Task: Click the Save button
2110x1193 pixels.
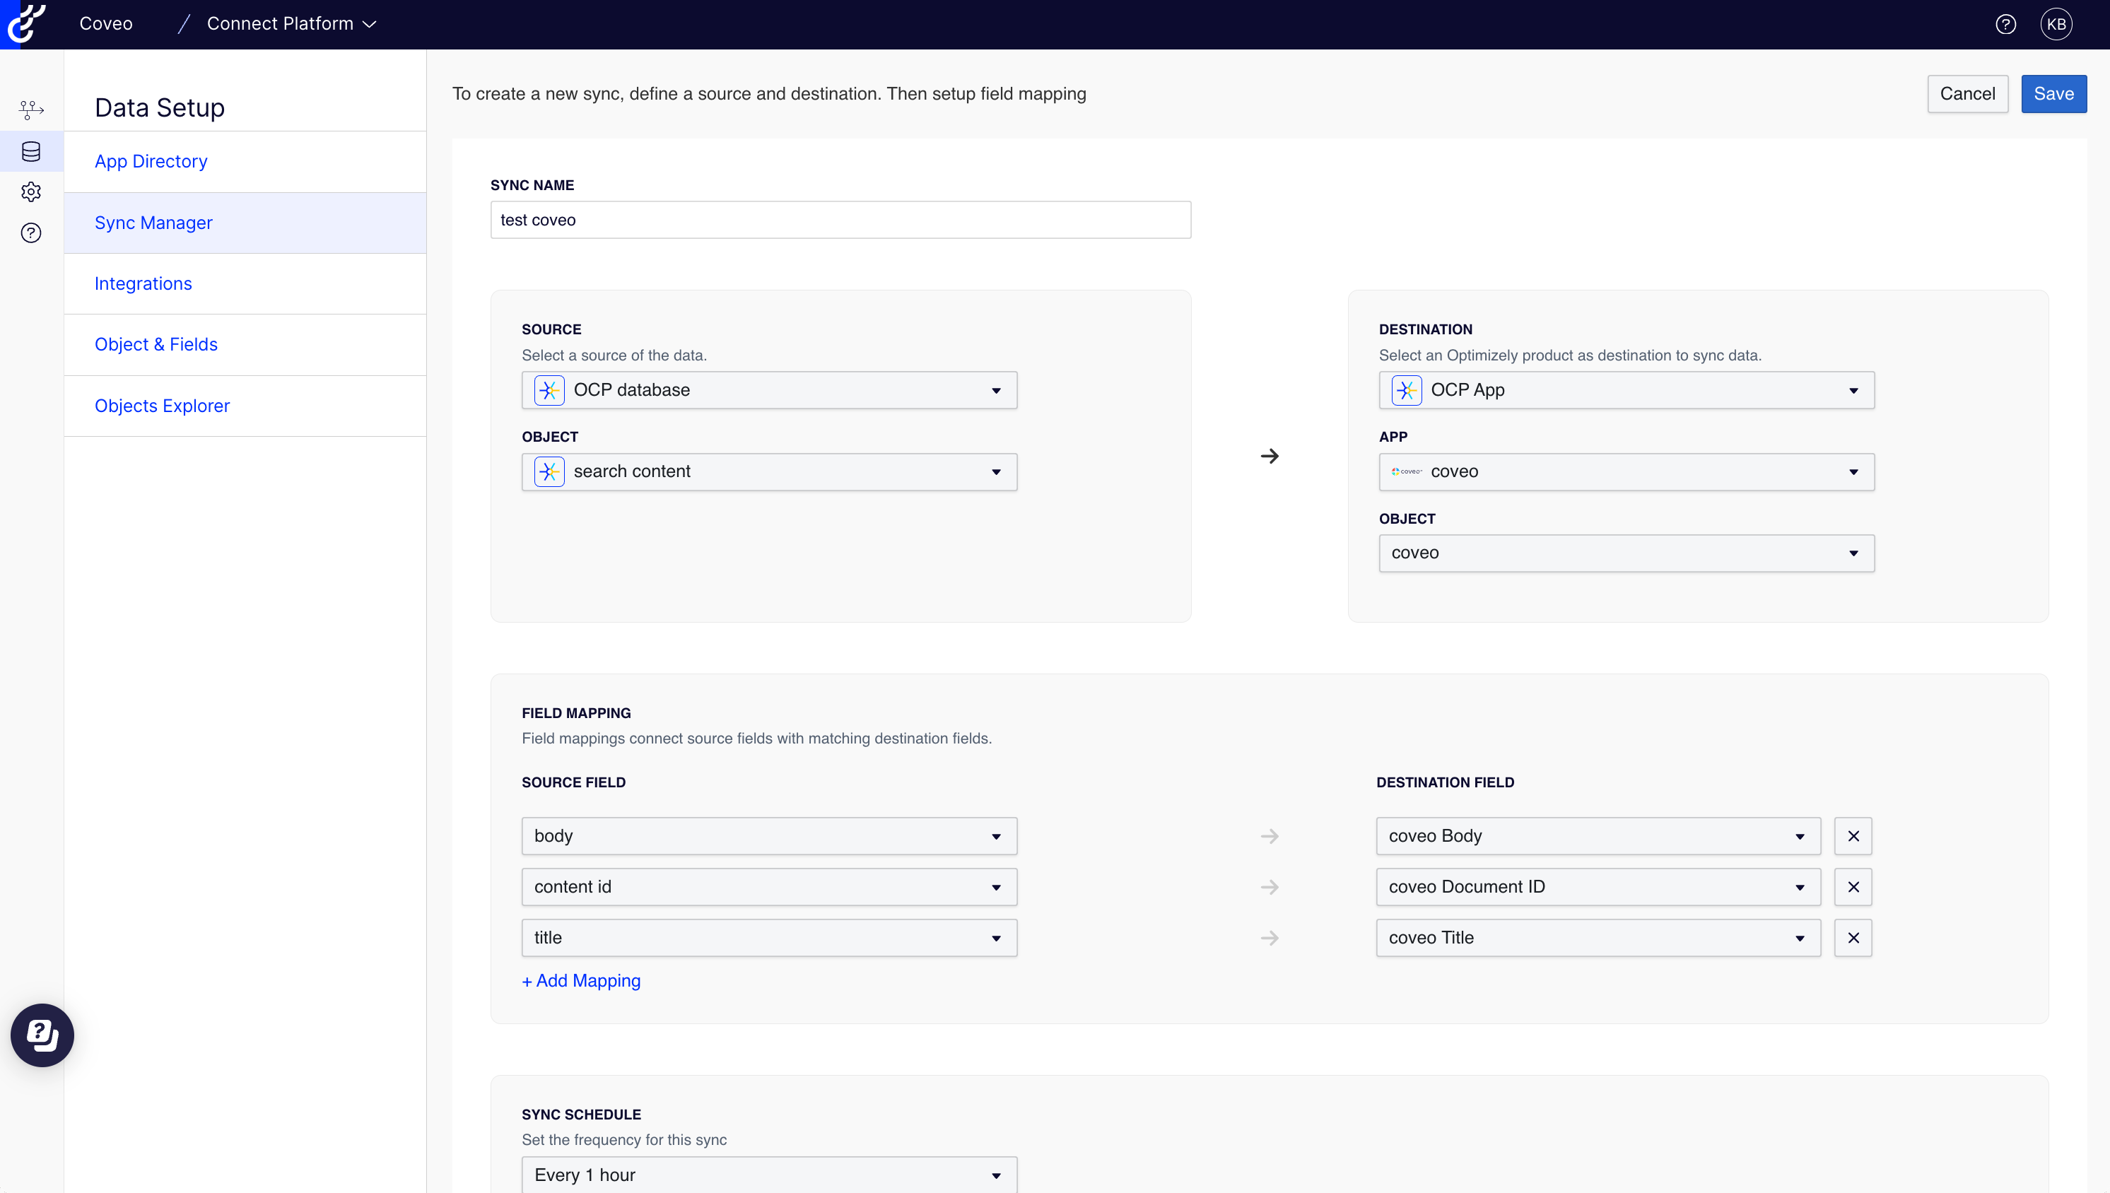Action: pos(2053,93)
